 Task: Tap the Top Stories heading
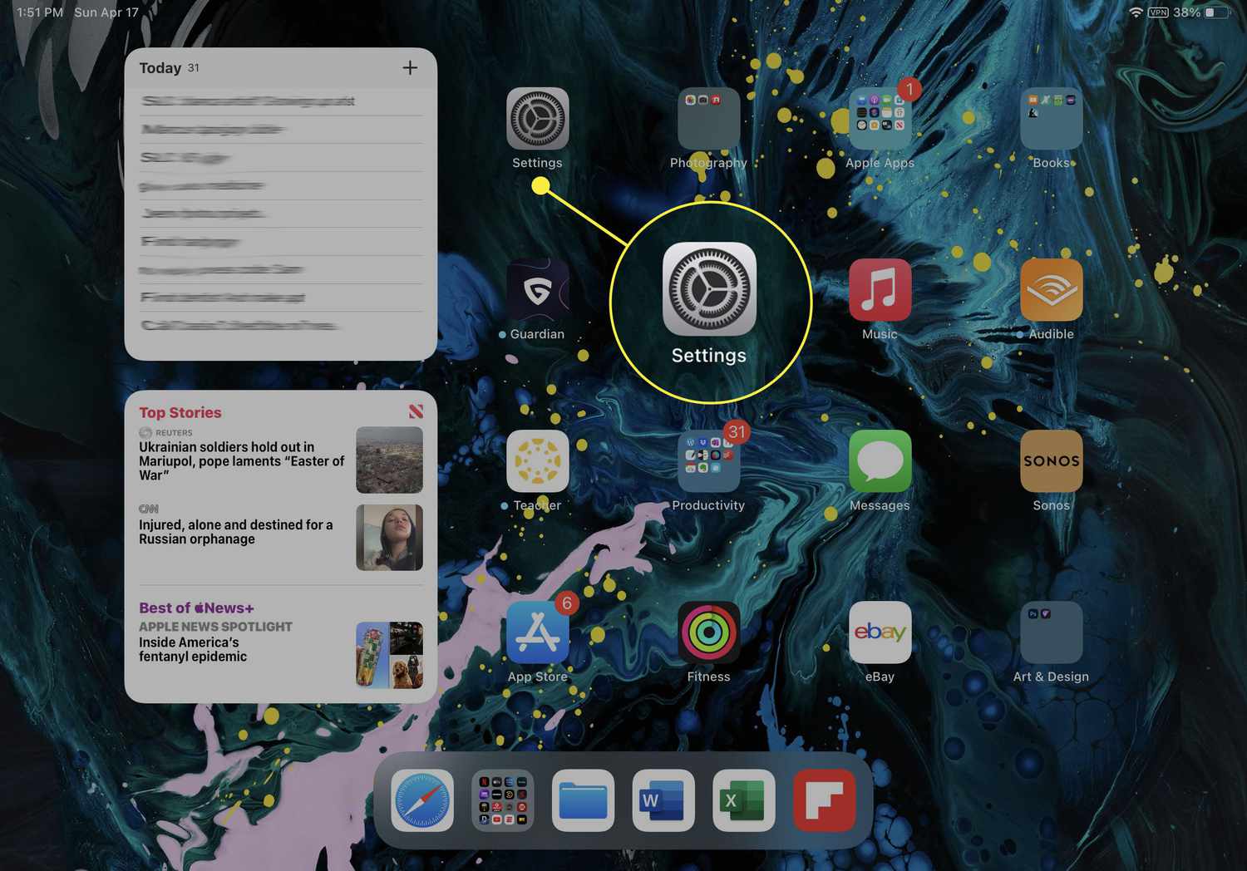(x=180, y=413)
